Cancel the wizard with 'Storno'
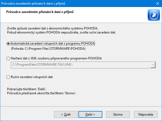The image size is (162, 121). (118, 114)
